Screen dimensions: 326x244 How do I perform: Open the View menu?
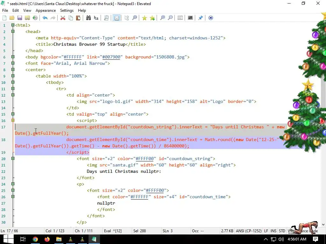tap(27, 10)
